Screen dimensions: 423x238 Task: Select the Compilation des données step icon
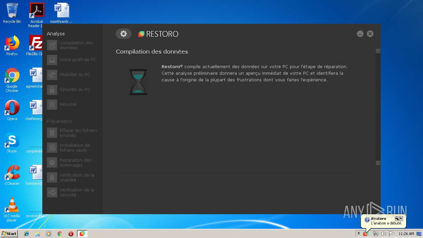(52, 45)
